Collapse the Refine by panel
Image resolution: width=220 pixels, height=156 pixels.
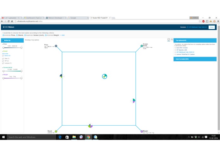[x=3, y=40]
